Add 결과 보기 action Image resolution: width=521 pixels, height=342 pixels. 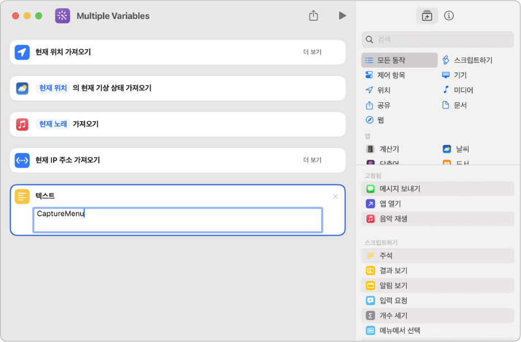click(438, 270)
